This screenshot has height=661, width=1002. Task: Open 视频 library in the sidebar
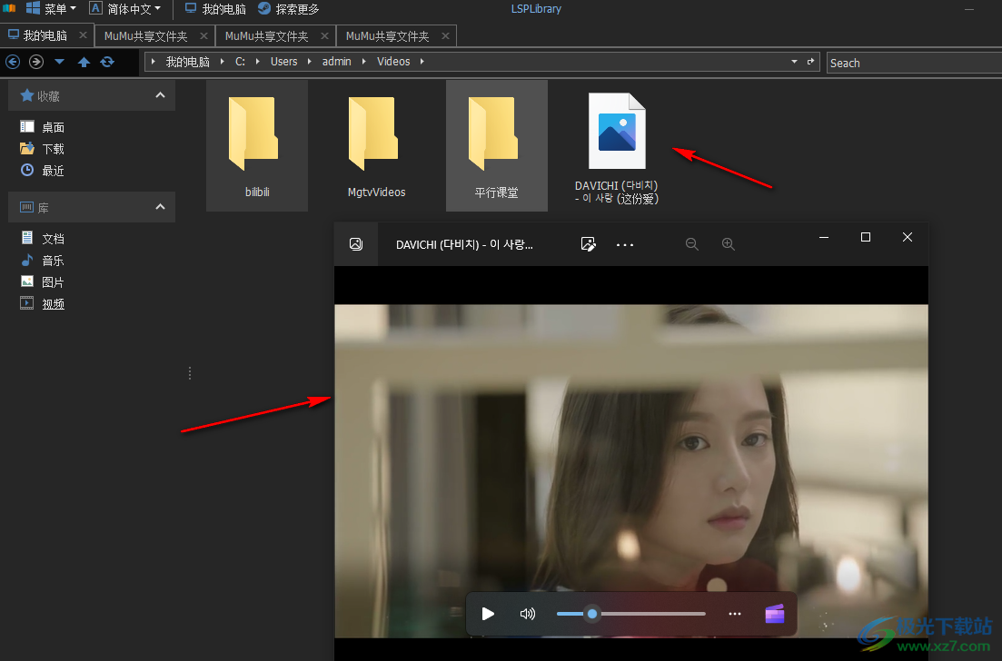[42, 304]
